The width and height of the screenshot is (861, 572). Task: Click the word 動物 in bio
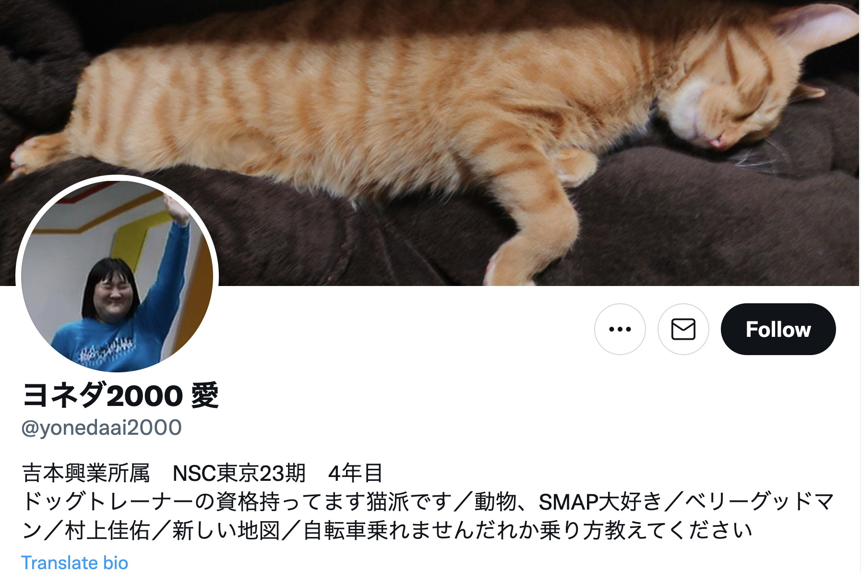click(x=495, y=502)
